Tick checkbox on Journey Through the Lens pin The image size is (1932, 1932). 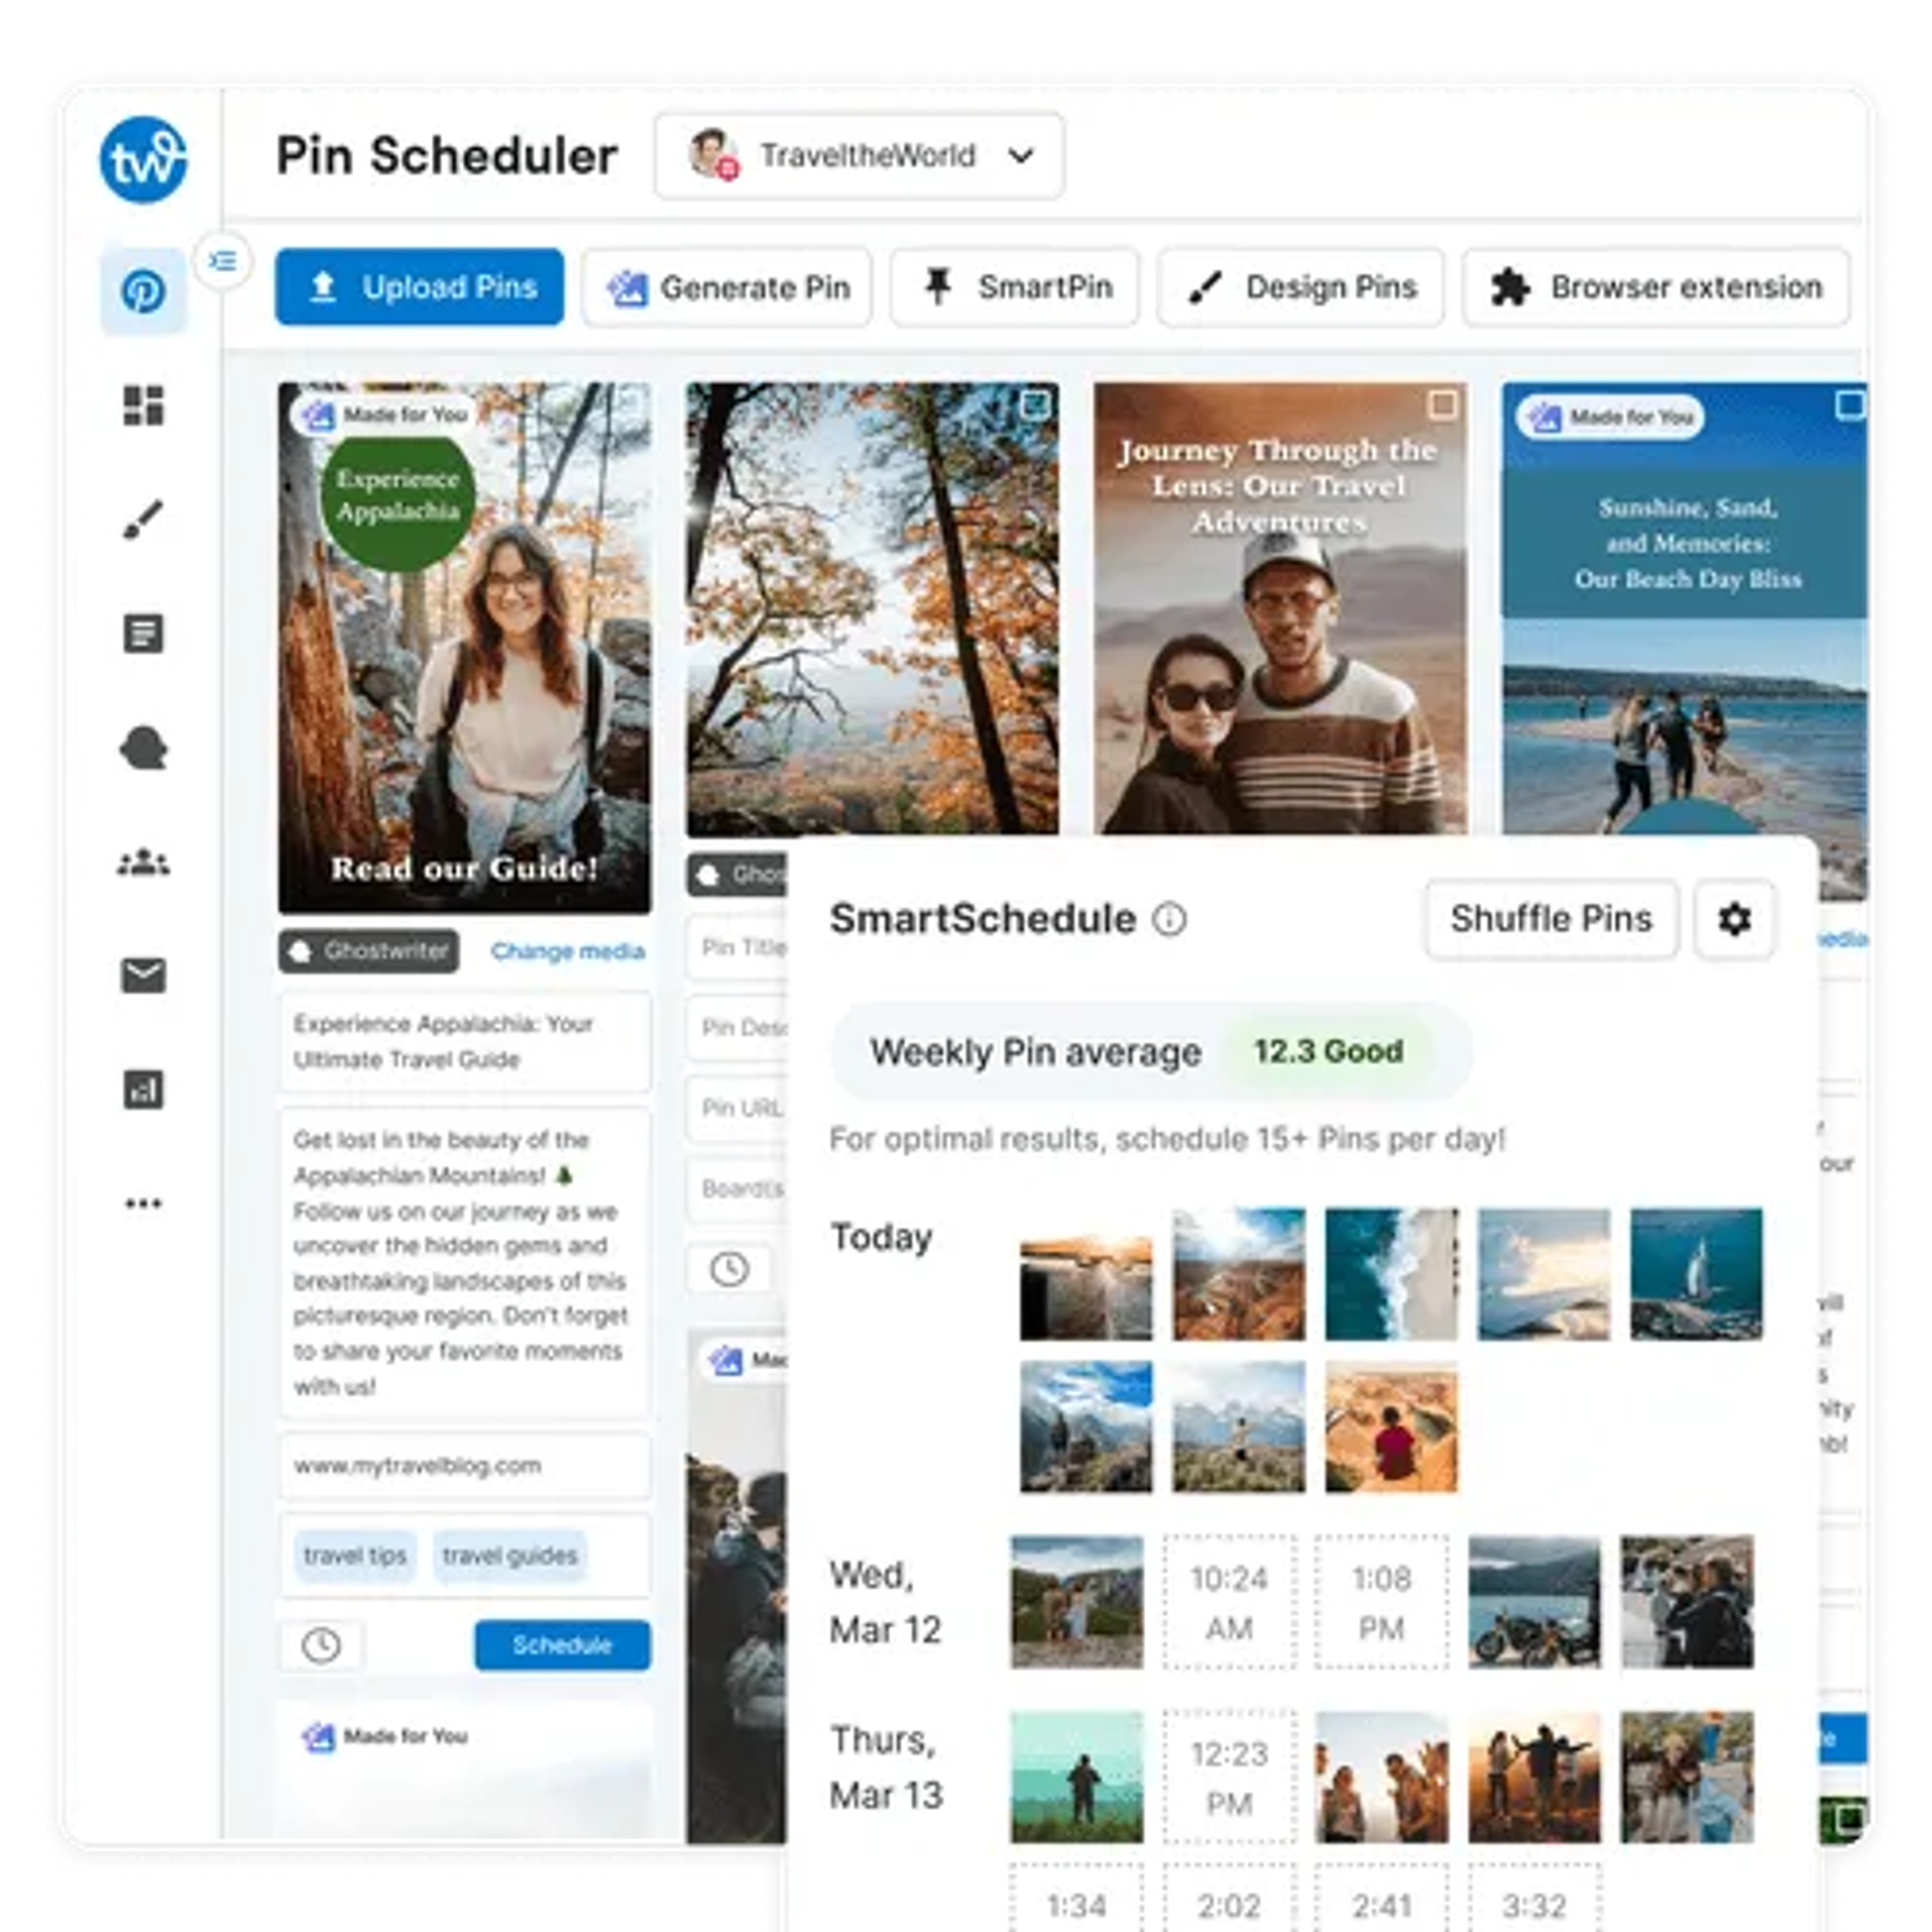click(x=1442, y=405)
